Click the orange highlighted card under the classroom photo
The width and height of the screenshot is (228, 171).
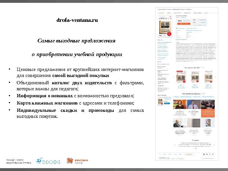(x=208, y=113)
